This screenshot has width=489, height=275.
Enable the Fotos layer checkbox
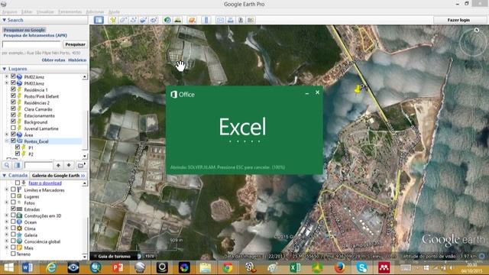tap(13, 202)
